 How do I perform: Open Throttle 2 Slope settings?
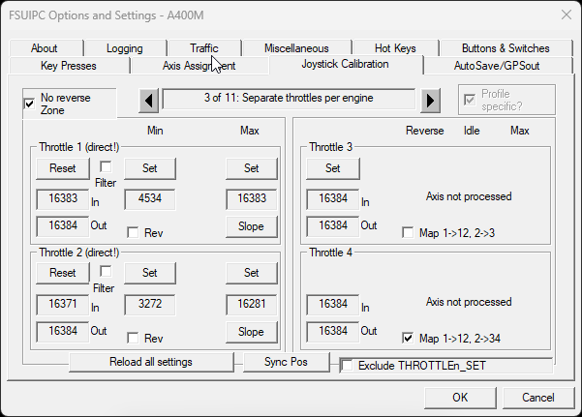(251, 332)
